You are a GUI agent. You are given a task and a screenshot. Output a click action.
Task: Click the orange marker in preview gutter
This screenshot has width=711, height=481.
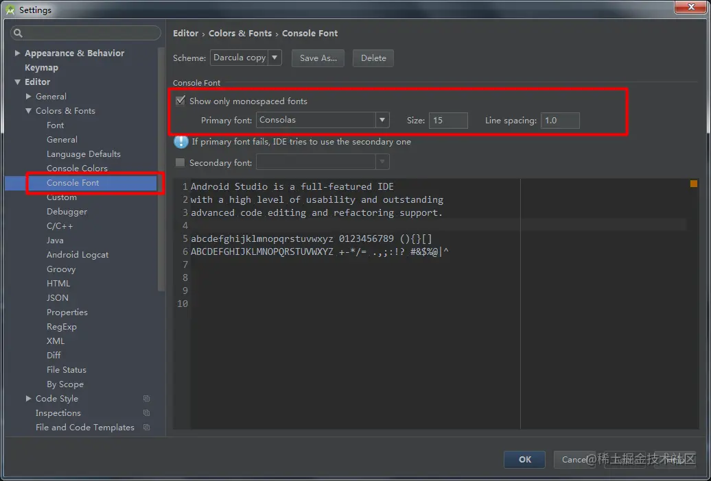pos(693,184)
